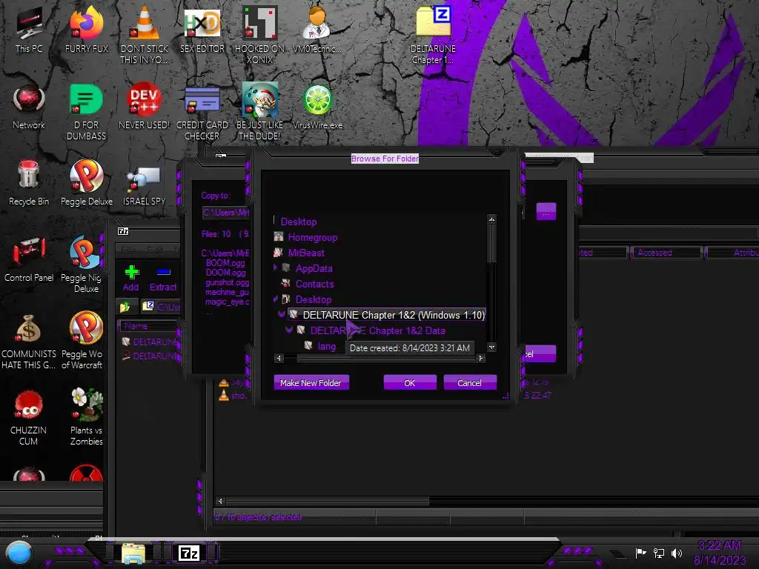This screenshot has width=759, height=569.
Task: Select the Dev C++ NEVER USED! icon
Action: click(x=145, y=107)
